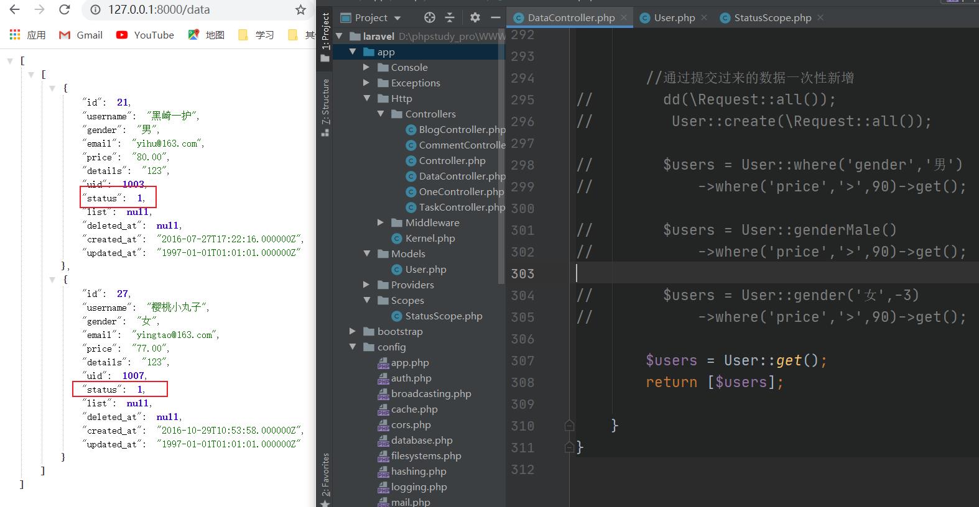Screen dimensions: 979x507
Task: Collapse the Http folder
Action: 366,98
